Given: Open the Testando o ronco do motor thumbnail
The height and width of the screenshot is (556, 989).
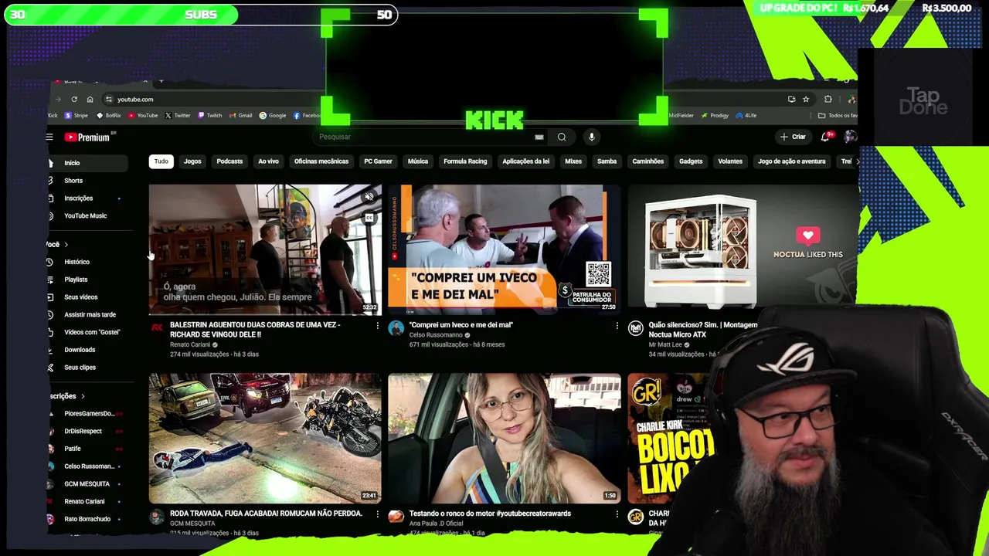Looking at the screenshot, I should (504, 438).
